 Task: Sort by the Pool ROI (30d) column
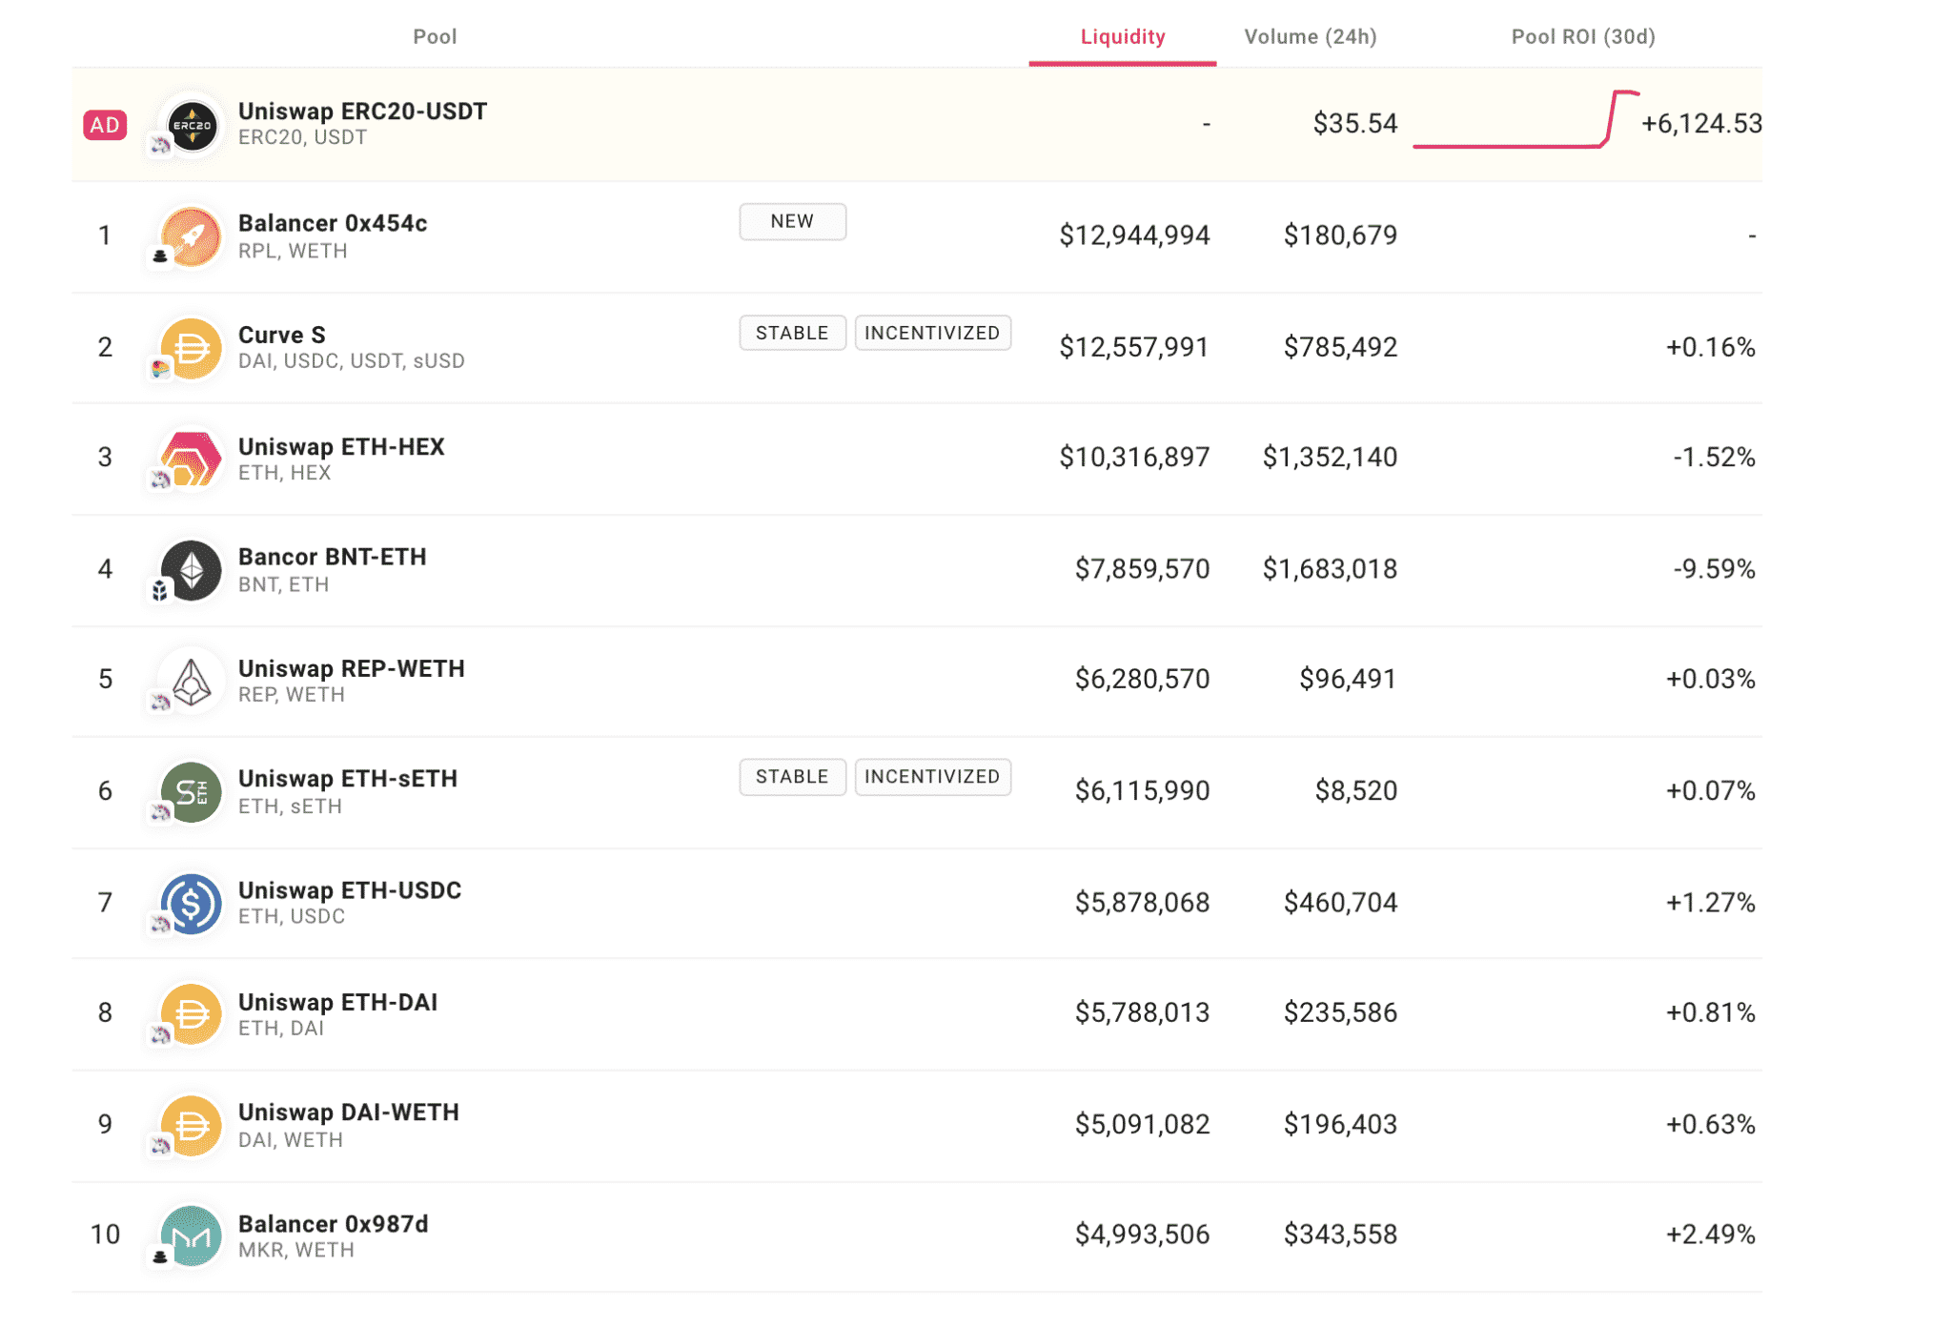click(x=1583, y=36)
